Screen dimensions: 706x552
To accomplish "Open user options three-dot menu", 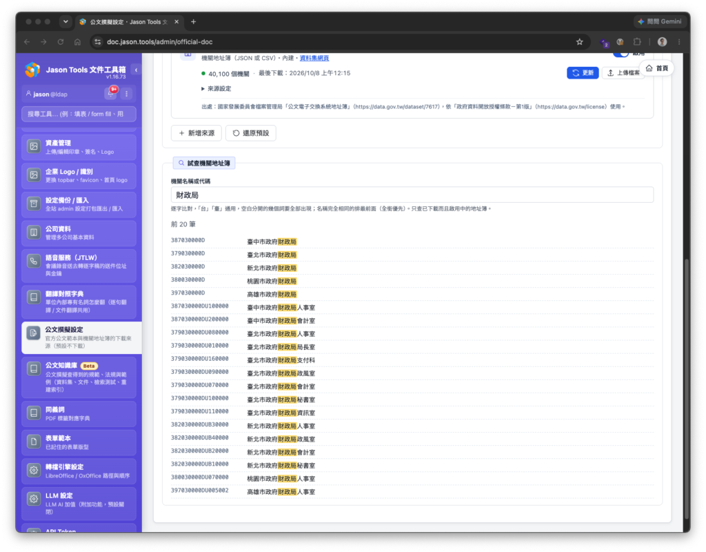I will 127,94.
